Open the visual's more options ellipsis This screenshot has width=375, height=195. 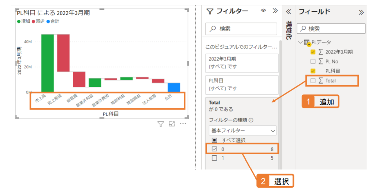[183, 124]
